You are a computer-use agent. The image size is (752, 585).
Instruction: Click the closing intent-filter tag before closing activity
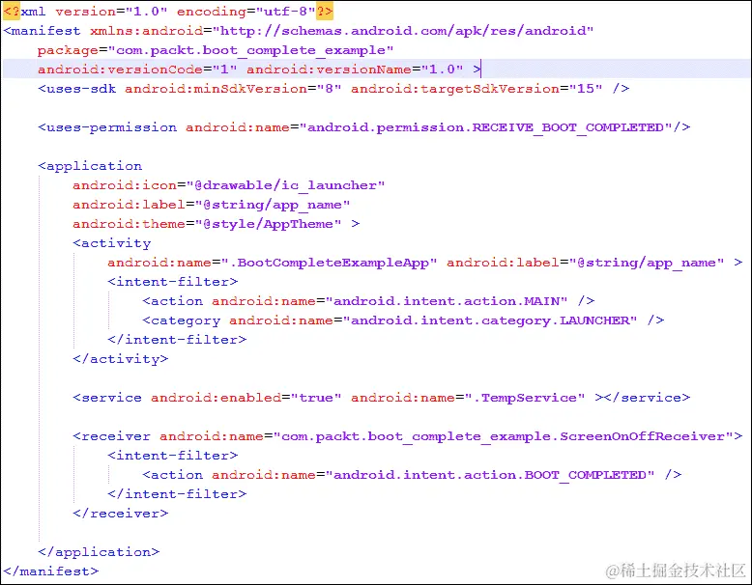(177, 340)
